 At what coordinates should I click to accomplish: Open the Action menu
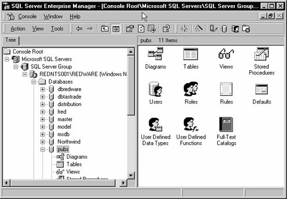pos(18,28)
